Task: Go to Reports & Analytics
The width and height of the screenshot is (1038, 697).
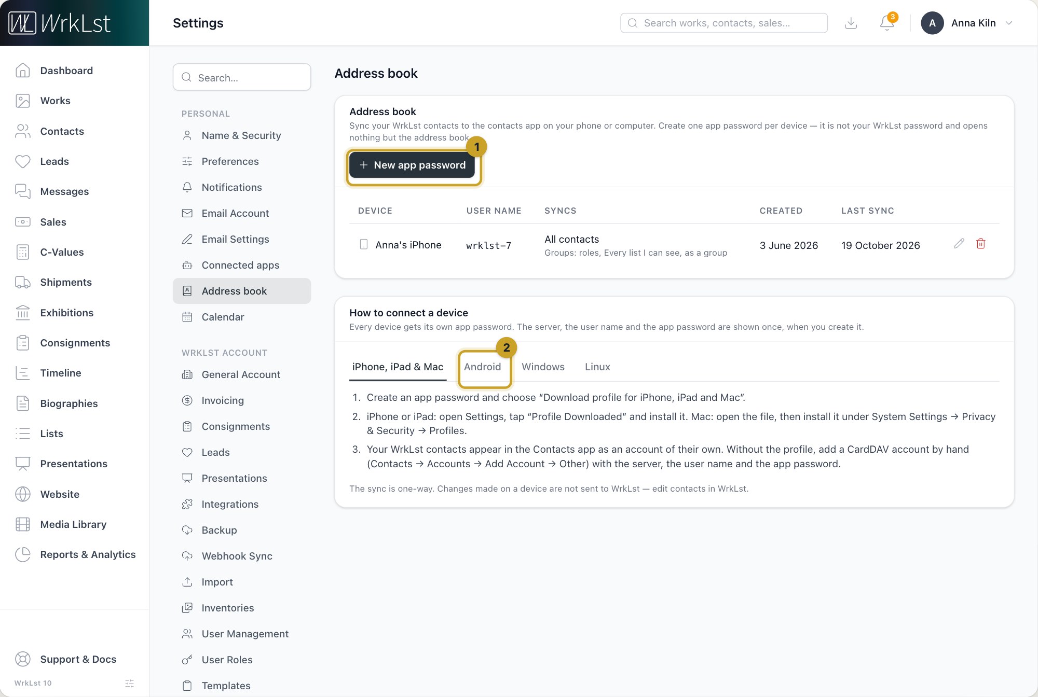Action: 87,554
